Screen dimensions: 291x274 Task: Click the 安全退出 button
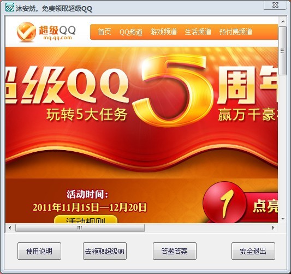tap(253, 251)
